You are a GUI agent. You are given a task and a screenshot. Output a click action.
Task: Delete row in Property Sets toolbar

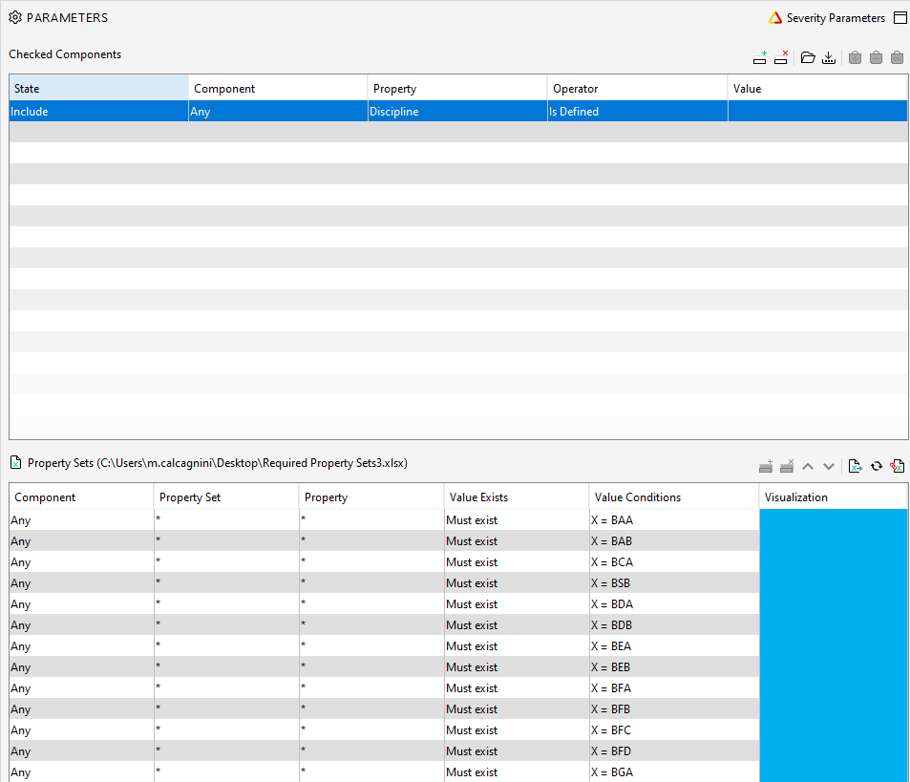point(787,466)
